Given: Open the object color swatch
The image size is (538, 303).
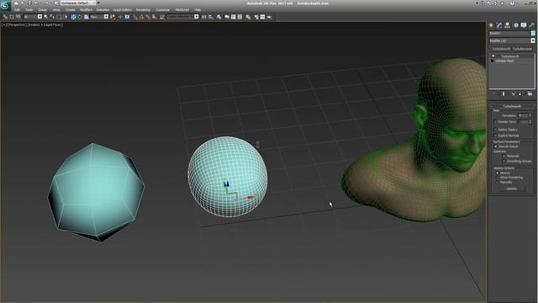Looking at the screenshot, I should pyautogui.click(x=533, y=34).
